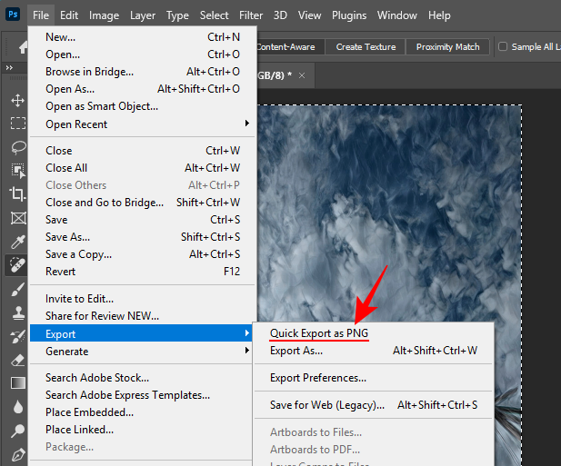Open the Window menu

(x=397, y=15)
